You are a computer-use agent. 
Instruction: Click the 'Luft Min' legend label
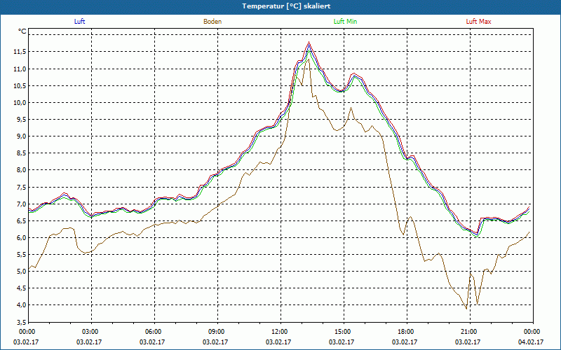[x=345, y=22]
